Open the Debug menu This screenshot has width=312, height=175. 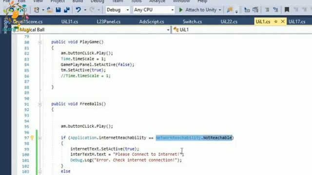tap(97, 1)
